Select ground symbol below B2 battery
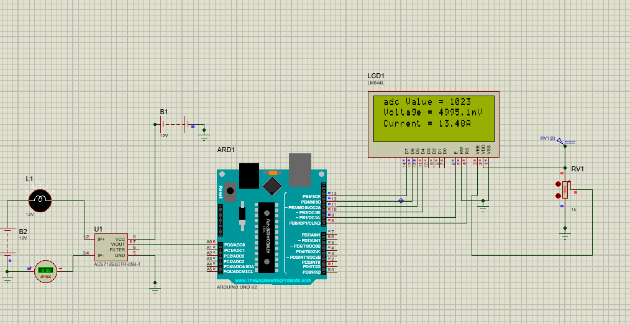Viewport: 630px width, 324px height. [x=7, y=278]
